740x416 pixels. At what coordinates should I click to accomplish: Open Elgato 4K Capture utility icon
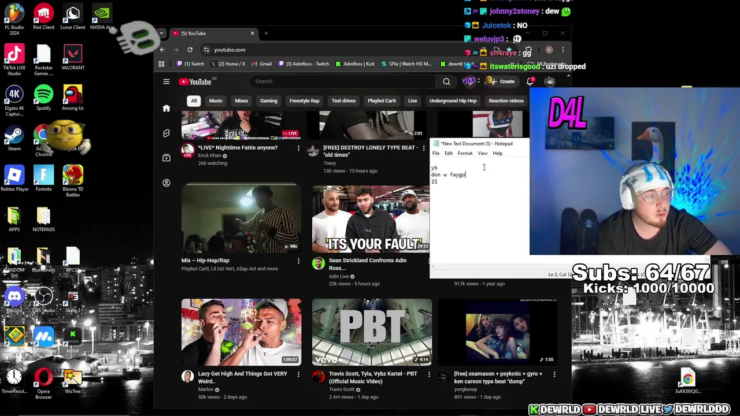tap(14, 101)
